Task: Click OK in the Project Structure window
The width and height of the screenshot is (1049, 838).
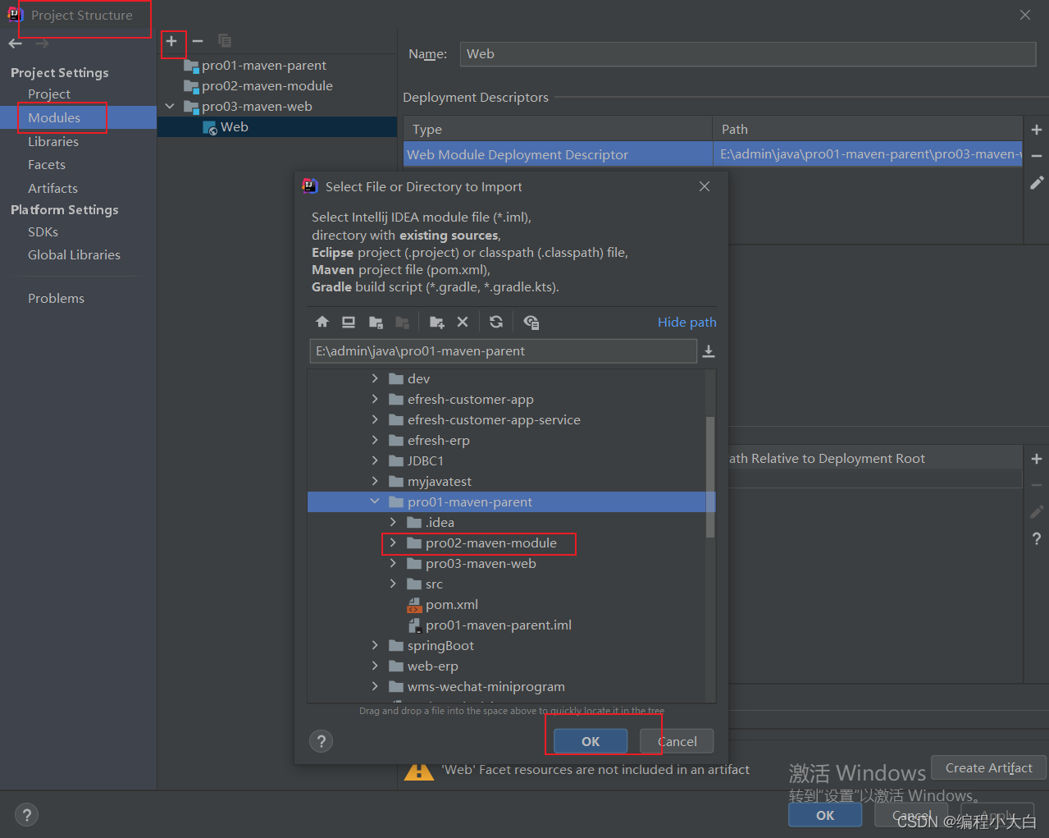Action: click(x=825, y=815)
